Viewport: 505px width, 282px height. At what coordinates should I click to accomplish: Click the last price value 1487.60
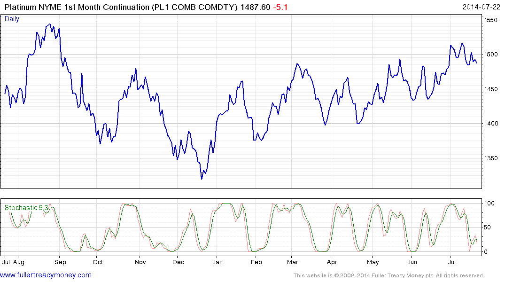pos(256,7)
